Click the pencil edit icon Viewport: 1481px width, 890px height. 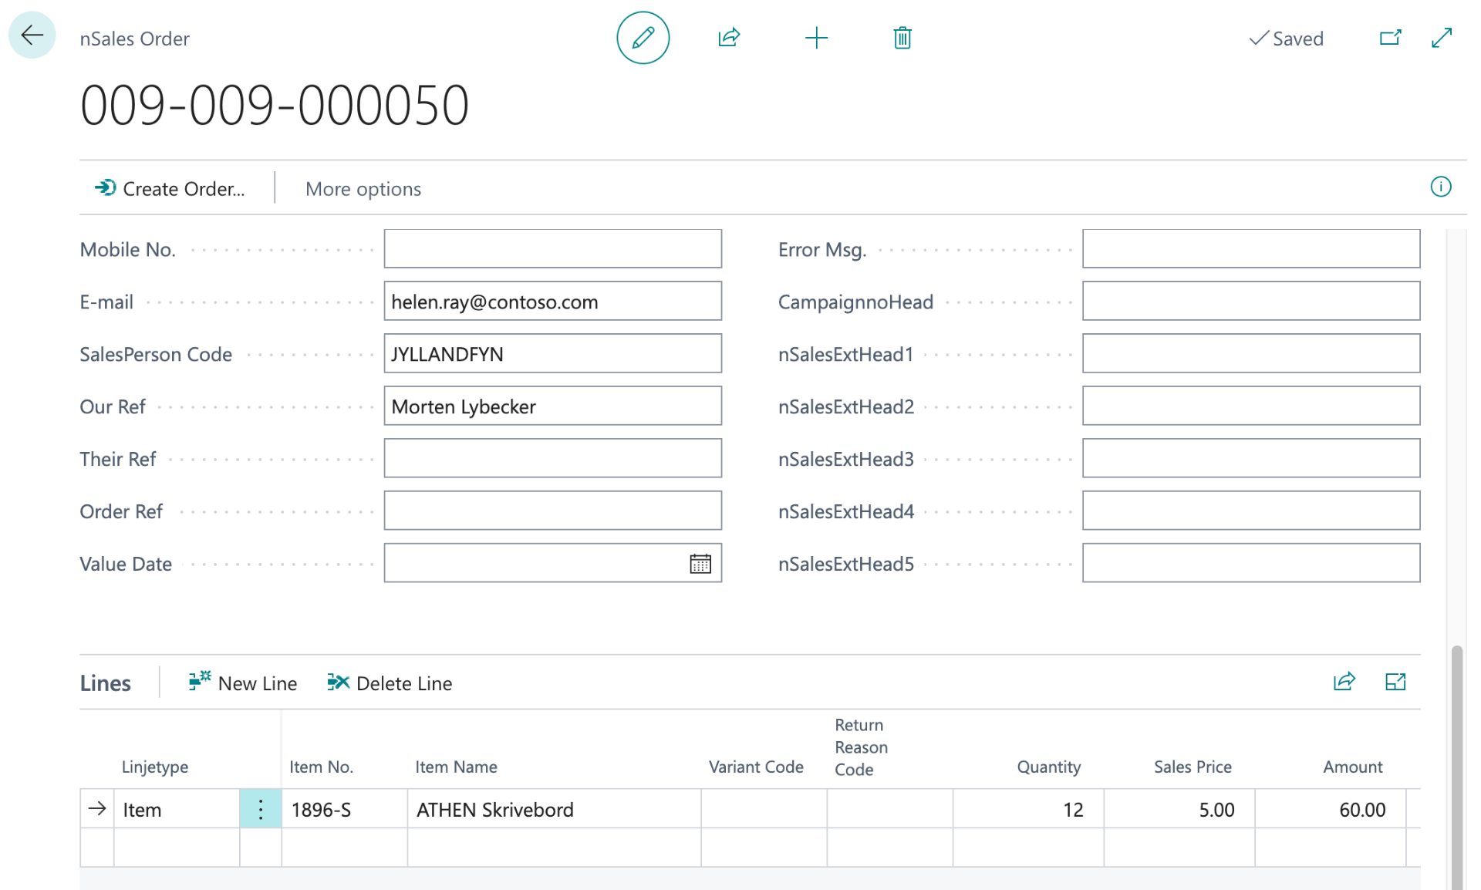pyautogui.click(x=643, y=38)
